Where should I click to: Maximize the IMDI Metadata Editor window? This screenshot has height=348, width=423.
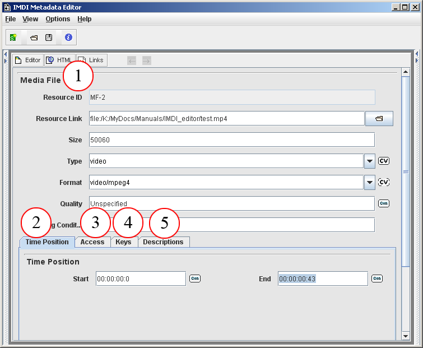(x=405, y=7)
